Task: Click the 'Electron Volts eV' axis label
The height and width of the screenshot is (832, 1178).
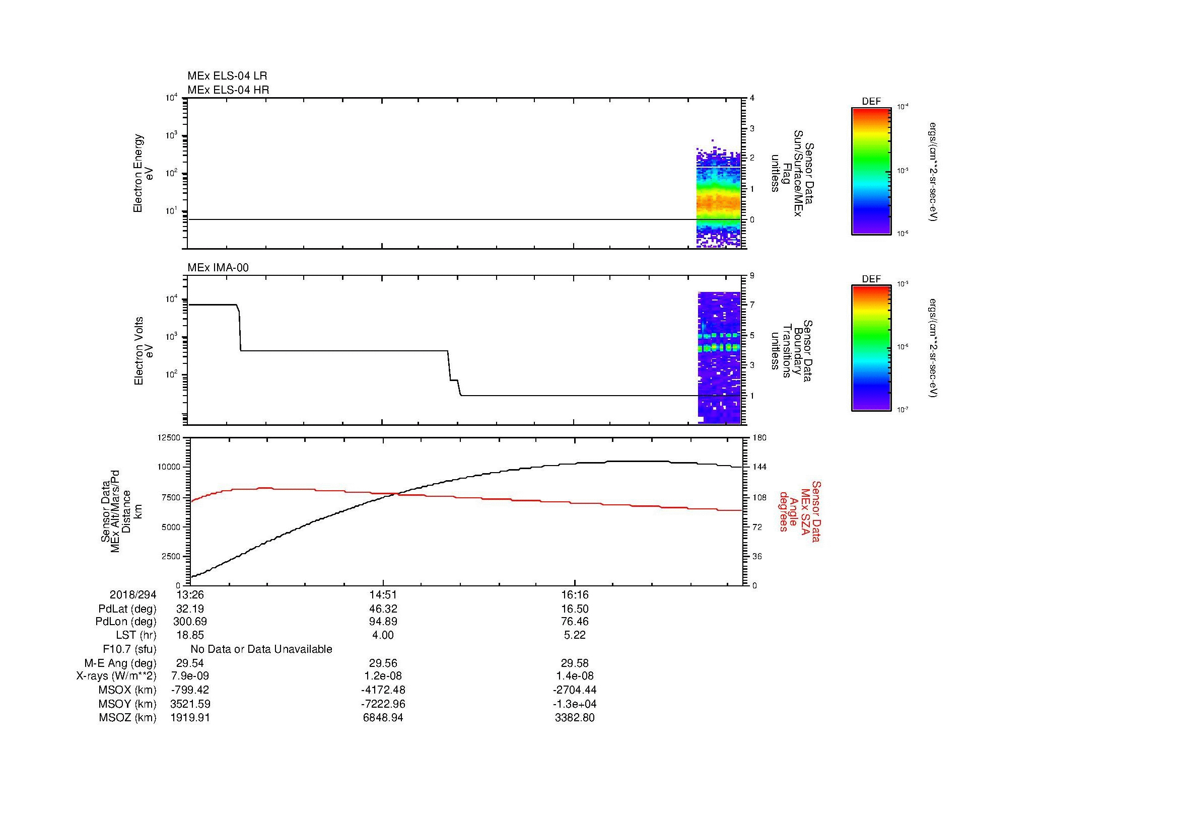Action: (143, 351)
